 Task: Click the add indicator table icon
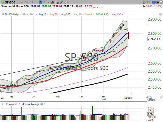57,2
